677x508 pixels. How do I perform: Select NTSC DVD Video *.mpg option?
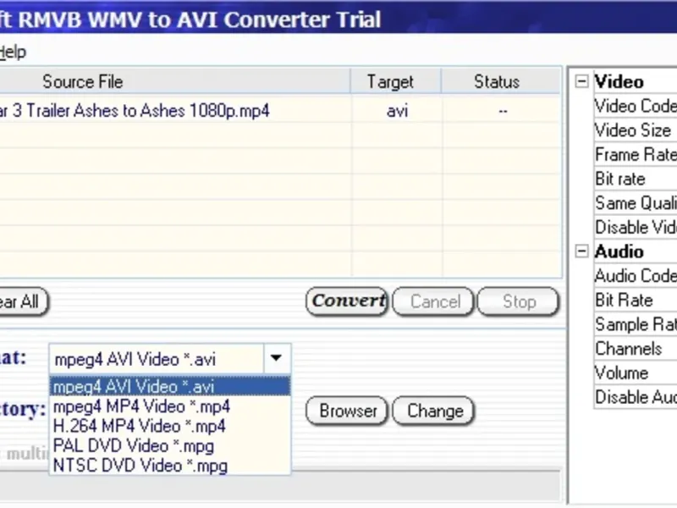(x=170, y=466)
